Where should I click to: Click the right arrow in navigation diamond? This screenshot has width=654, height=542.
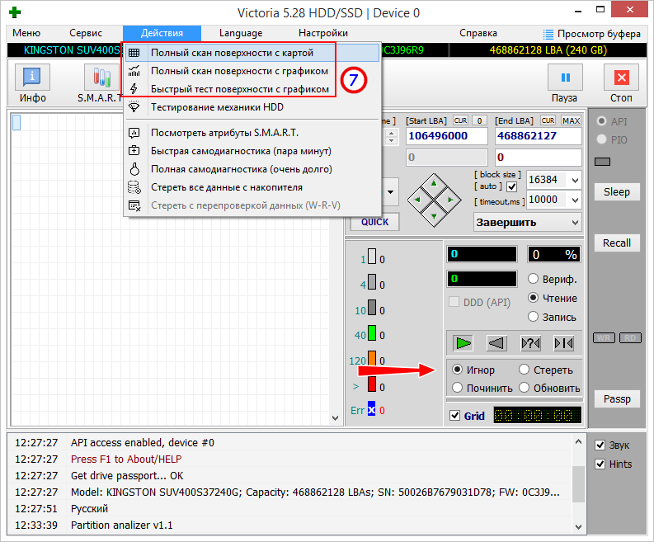click(x=450, y=200)
